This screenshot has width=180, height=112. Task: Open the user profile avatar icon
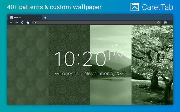(165, 22)
